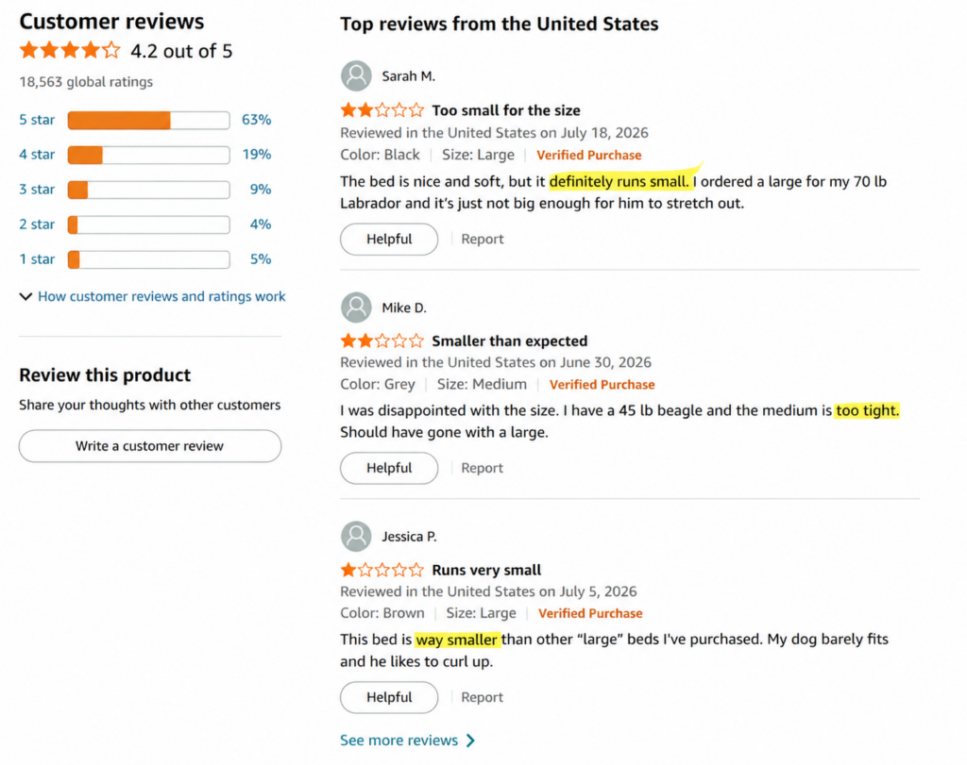Filter reviews by 5 star link
The image size is (967, 765).
(37, 120)
